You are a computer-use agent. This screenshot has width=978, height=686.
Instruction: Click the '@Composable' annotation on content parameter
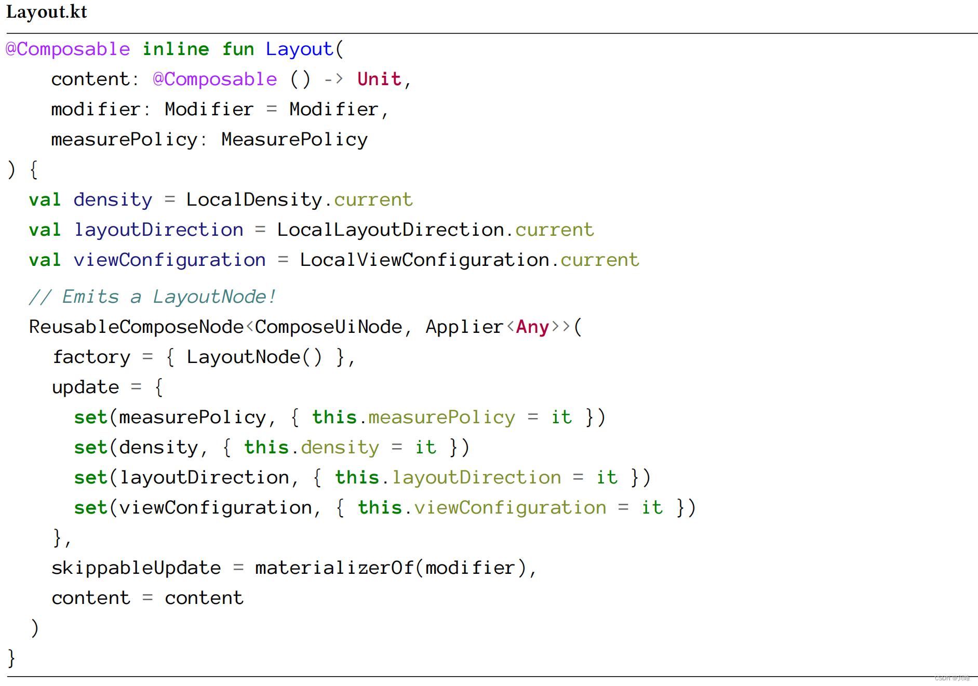tap(215, 79)
